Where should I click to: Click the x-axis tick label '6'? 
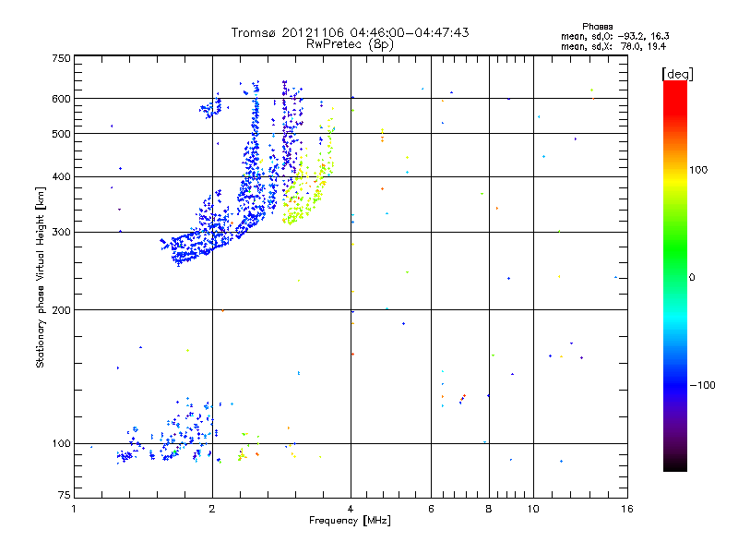(431, 509)
